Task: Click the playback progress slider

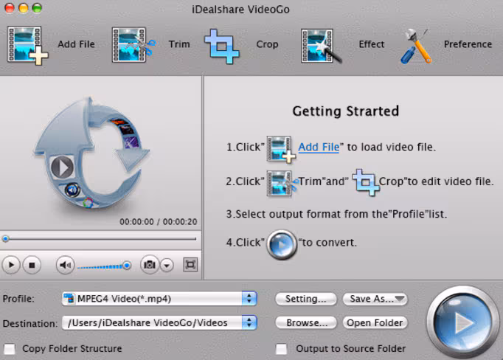Action: [x=100, y=239]
